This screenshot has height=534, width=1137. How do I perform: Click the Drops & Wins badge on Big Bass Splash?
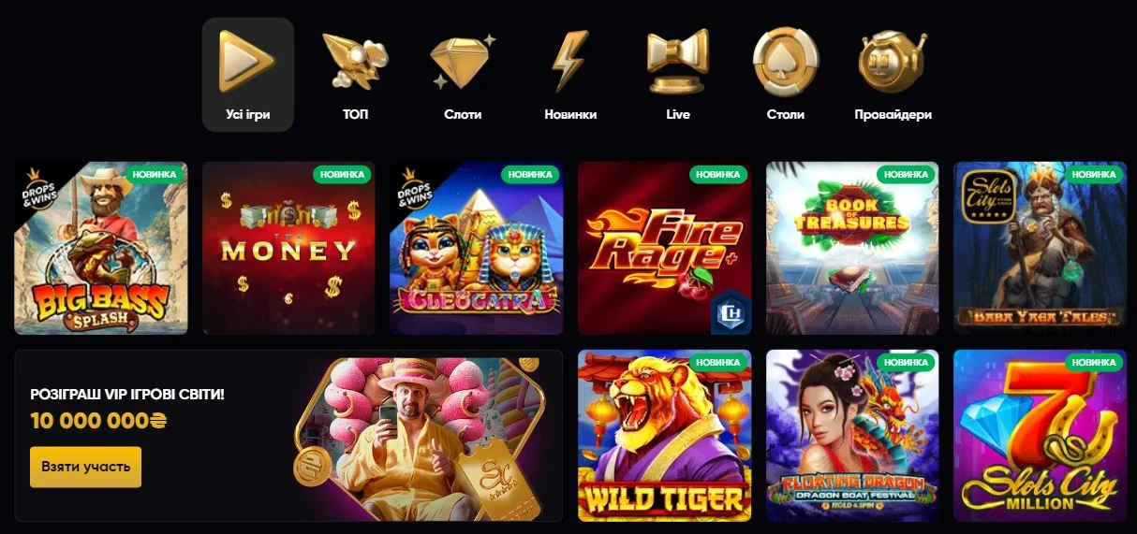click(34, 187)
